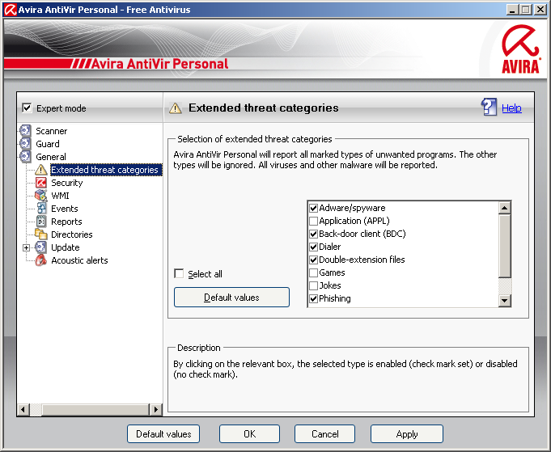Close the Avira AntiVir window
Image resolution: width=551 pixels, height=452 pixels.
tap(540, 10)
